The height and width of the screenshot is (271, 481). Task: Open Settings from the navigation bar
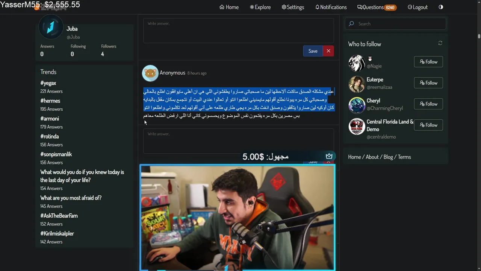[293, 7]
